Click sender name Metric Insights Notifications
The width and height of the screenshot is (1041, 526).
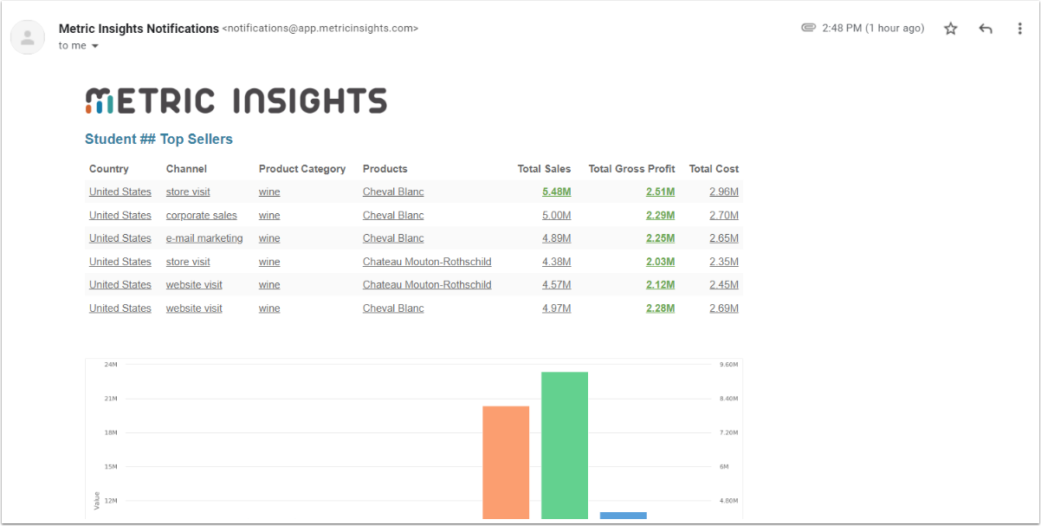point(139,29)
